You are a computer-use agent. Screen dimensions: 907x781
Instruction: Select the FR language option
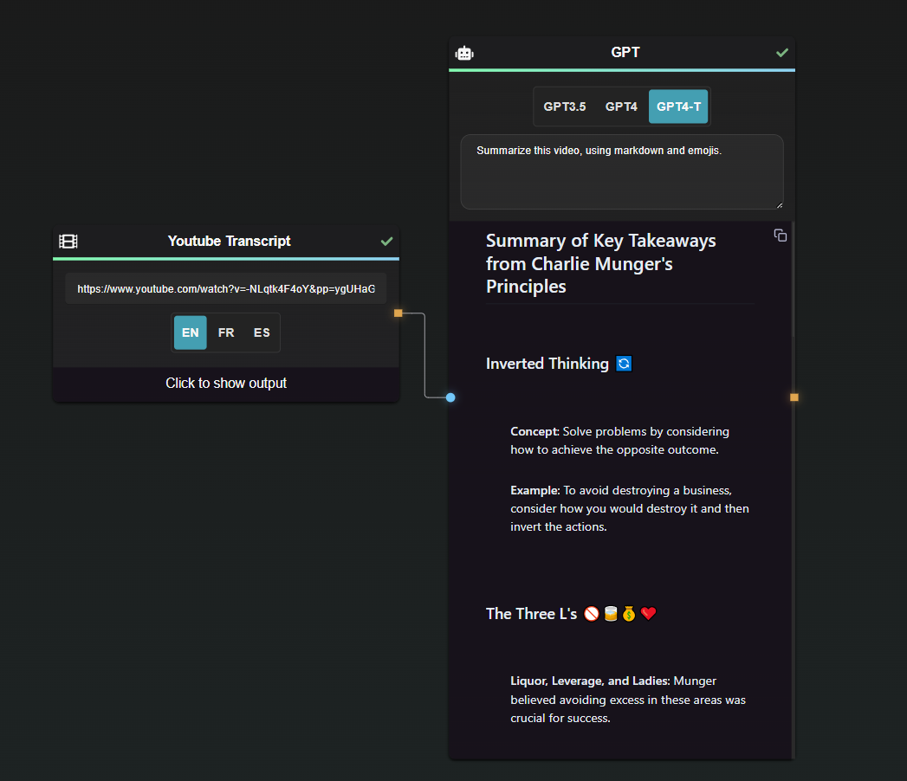click(225, 332)
